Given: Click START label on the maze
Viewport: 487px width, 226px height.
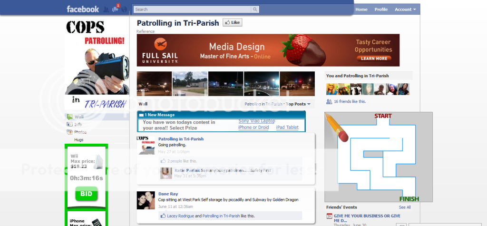Looking at the screenshot, I should click(x=383, y=116).
